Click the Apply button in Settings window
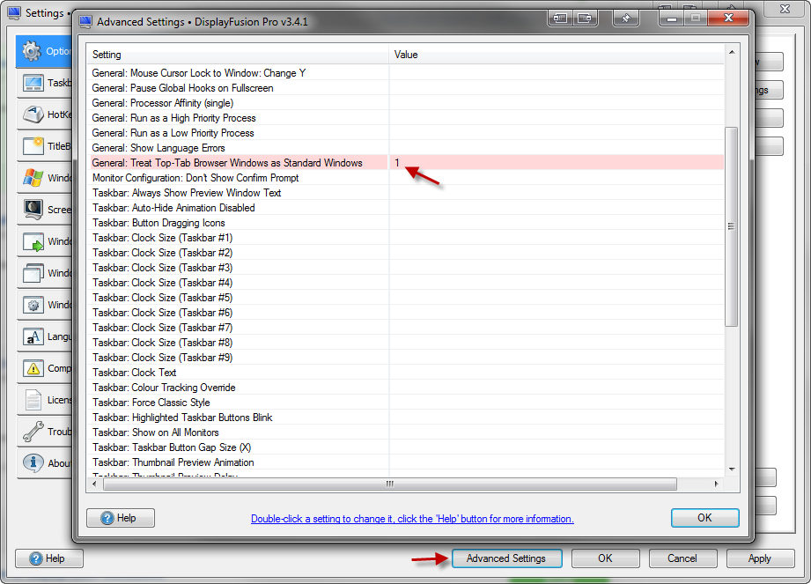This screenshot has height=584, width=811. pos(759,558)
